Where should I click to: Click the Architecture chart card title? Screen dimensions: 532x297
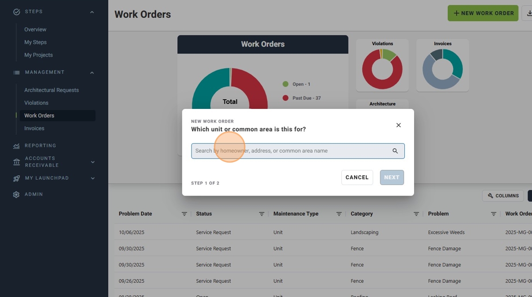[382, 104]
